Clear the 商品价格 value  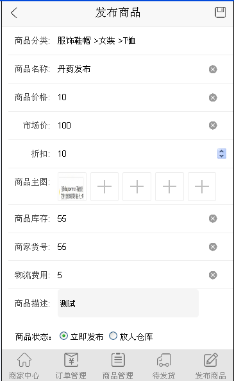click(x=213, y=98)
